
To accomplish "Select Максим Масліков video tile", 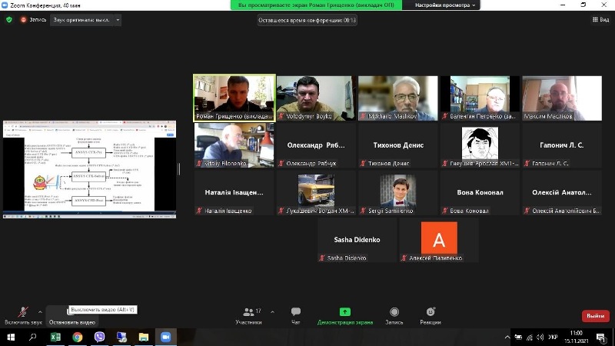I will tap(562, 98).
